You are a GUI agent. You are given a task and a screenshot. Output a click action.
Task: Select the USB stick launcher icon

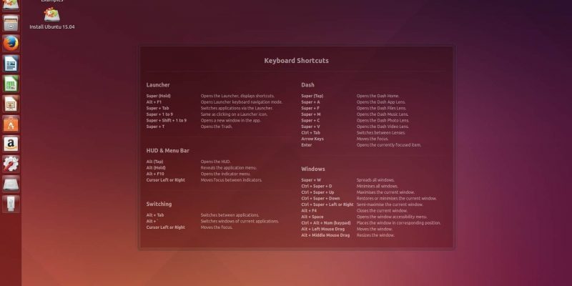[x=11, y=204]
